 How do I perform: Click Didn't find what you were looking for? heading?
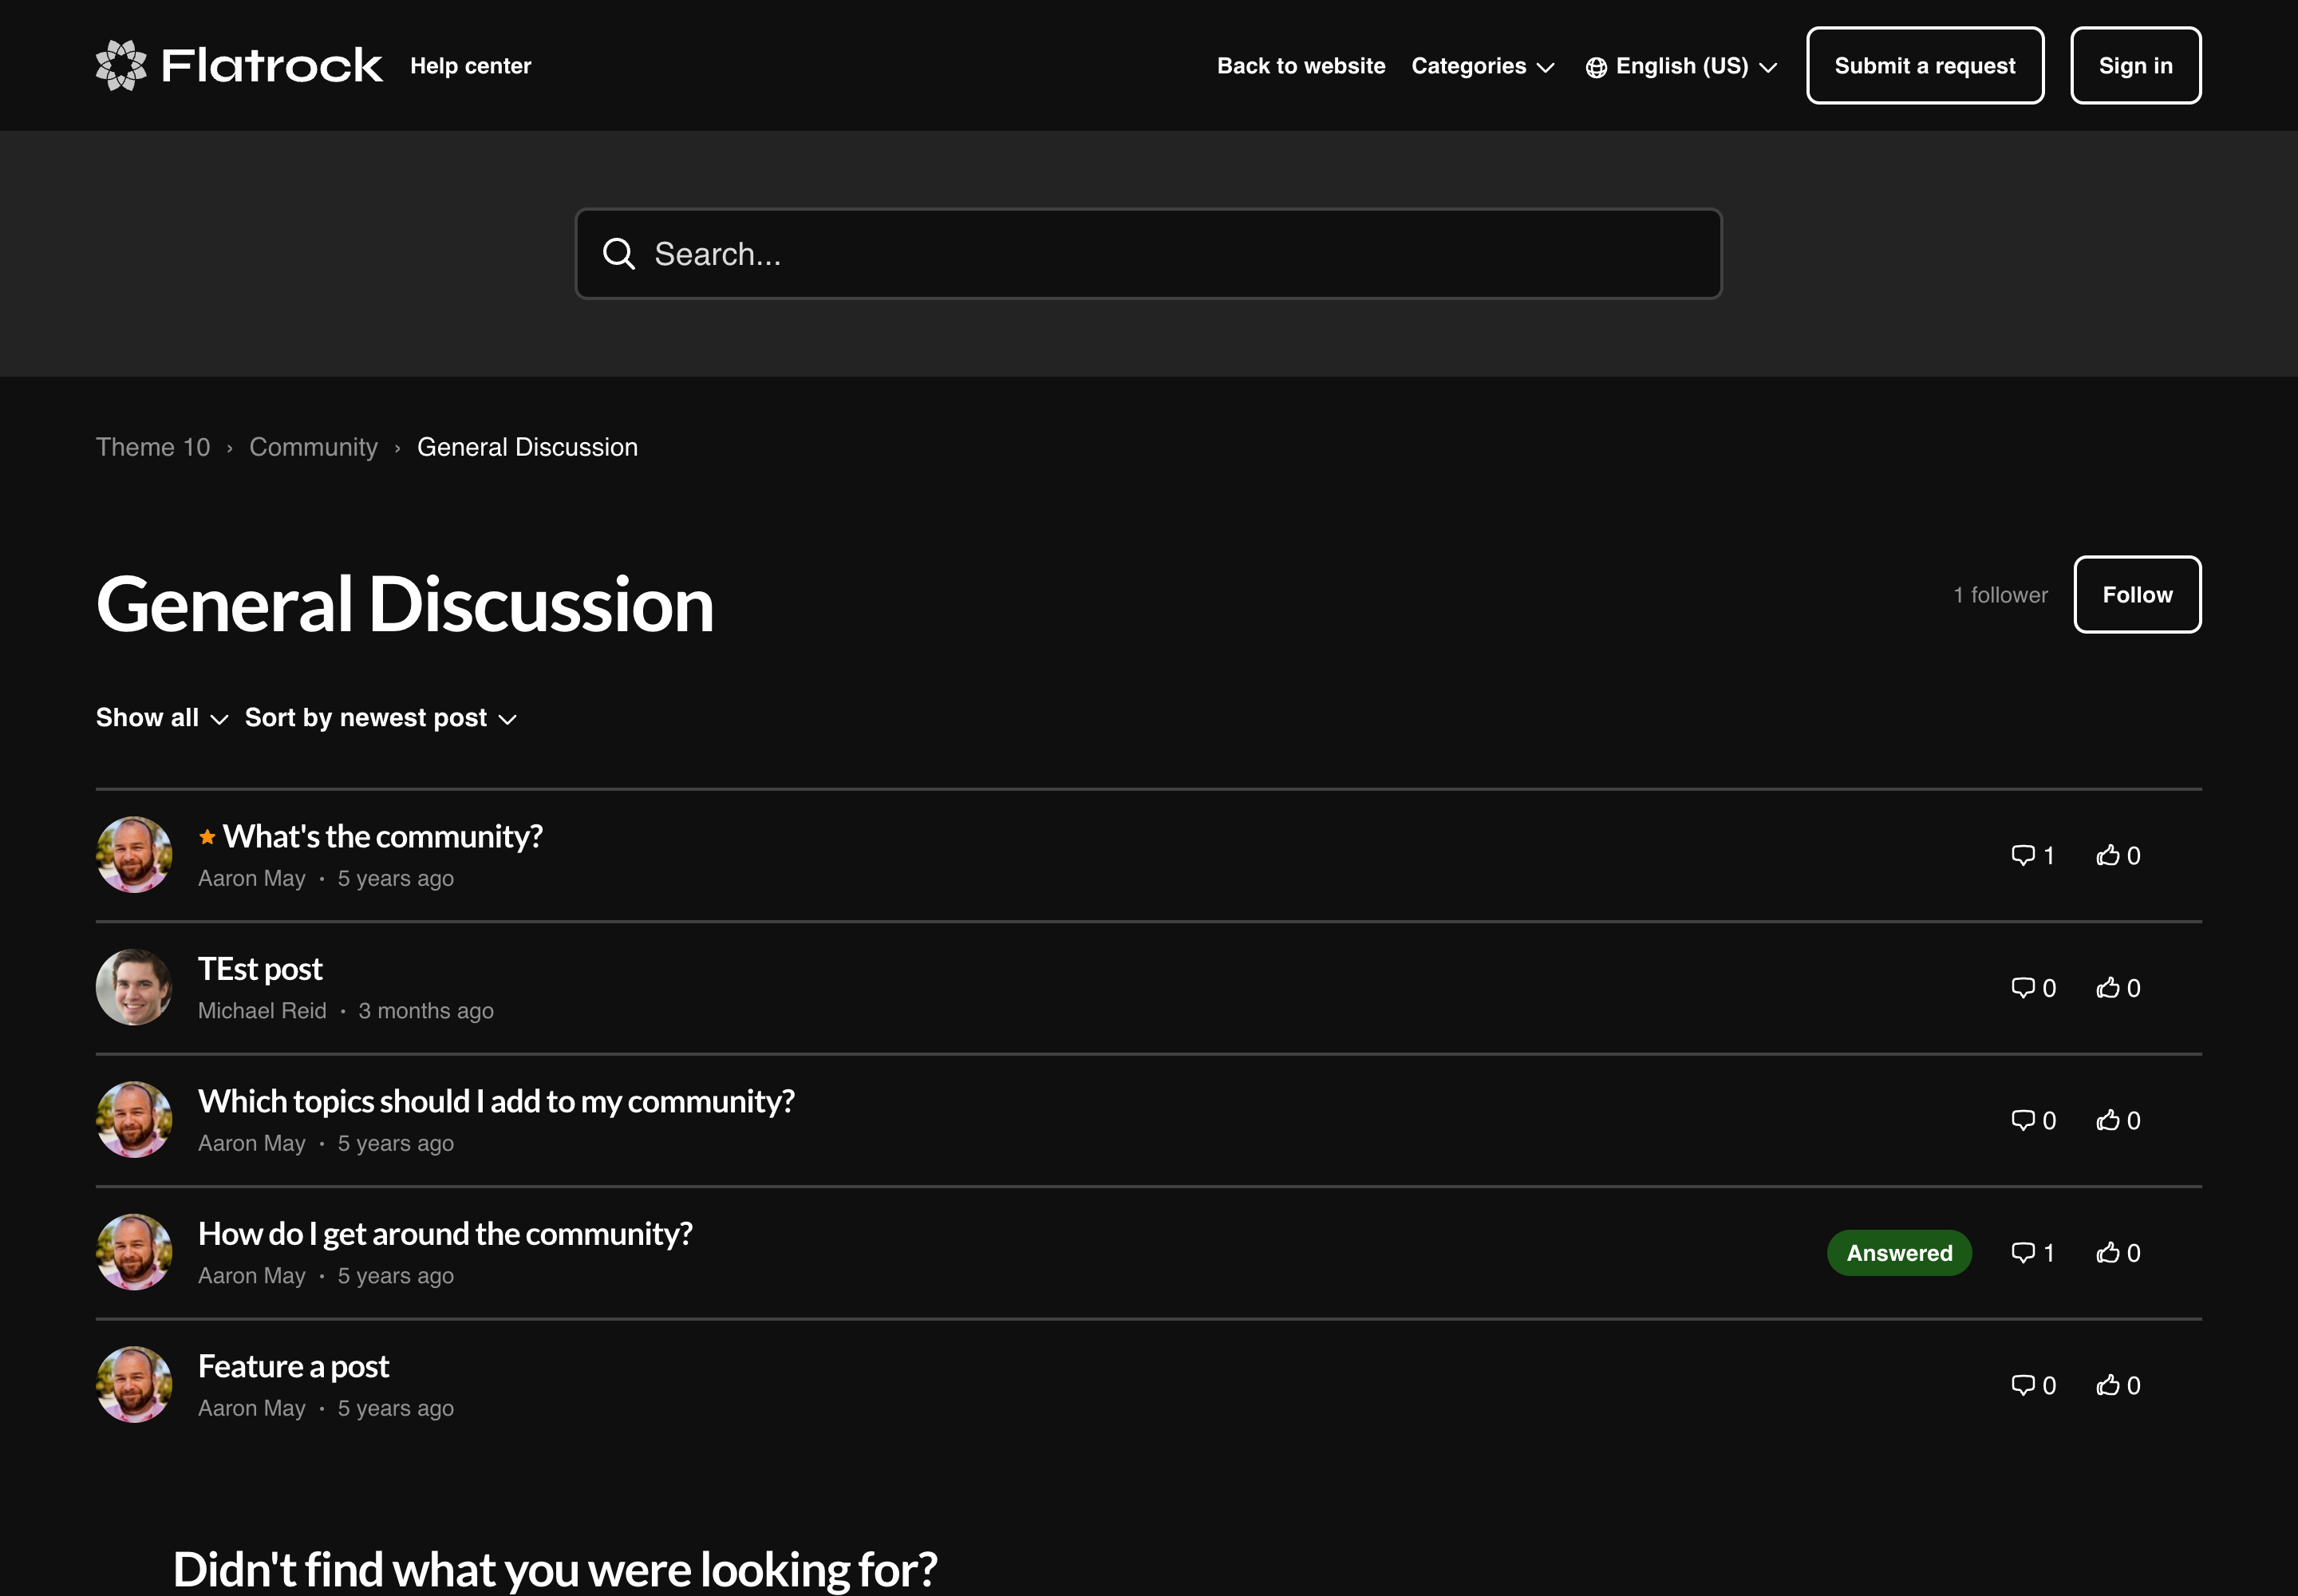tap(555, 1569)
